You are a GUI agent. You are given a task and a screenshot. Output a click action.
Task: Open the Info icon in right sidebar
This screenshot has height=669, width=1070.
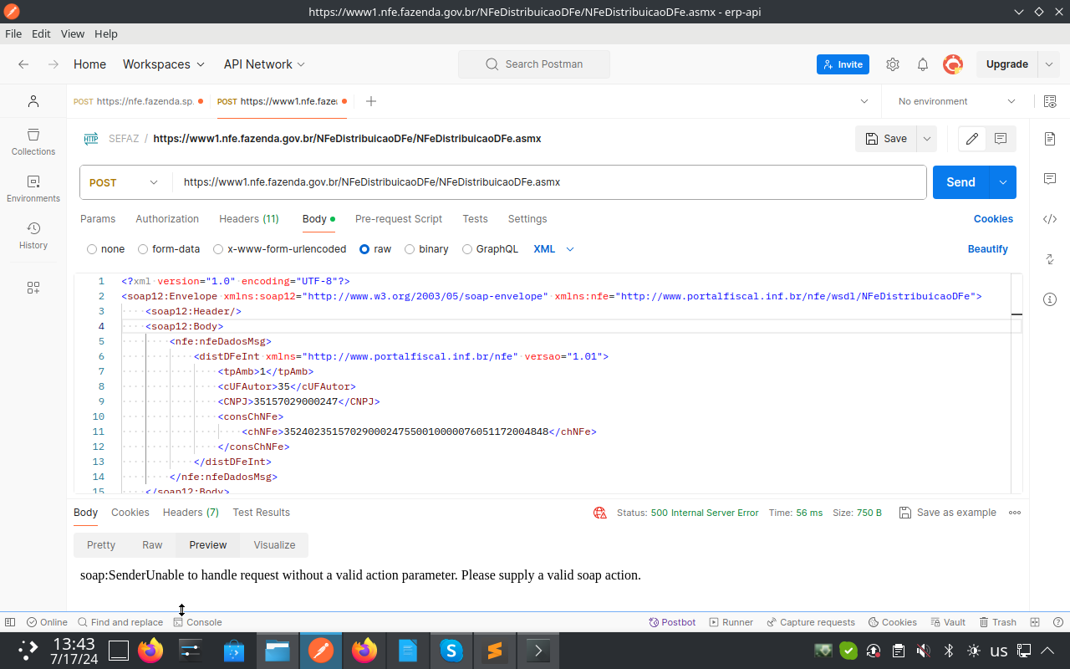[1050, 299]
